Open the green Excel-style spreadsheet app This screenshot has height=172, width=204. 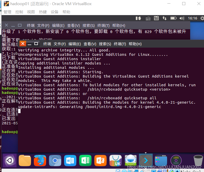tap(85, 160)
